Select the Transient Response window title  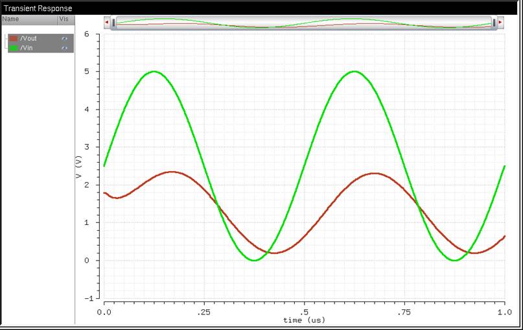coord(38,8)
